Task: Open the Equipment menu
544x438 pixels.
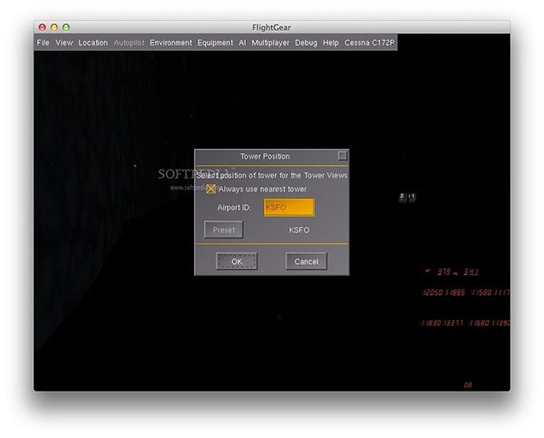Action: [x=215, y=43]
